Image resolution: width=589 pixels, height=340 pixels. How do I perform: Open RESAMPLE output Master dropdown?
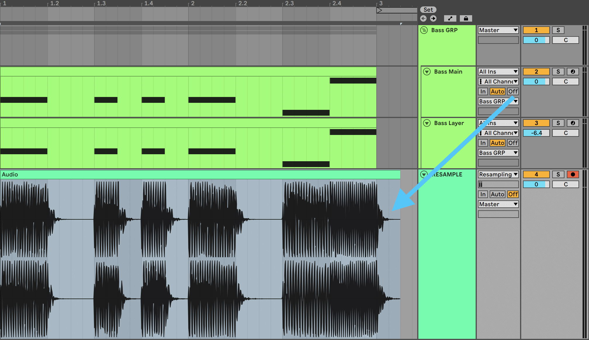pos(498,204)
